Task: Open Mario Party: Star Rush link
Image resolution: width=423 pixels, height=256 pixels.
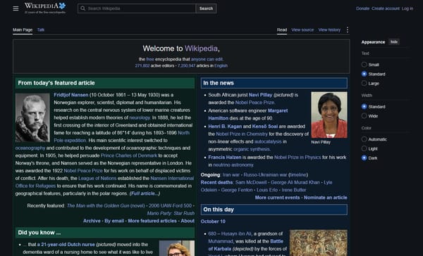Action: click(171, 213)
